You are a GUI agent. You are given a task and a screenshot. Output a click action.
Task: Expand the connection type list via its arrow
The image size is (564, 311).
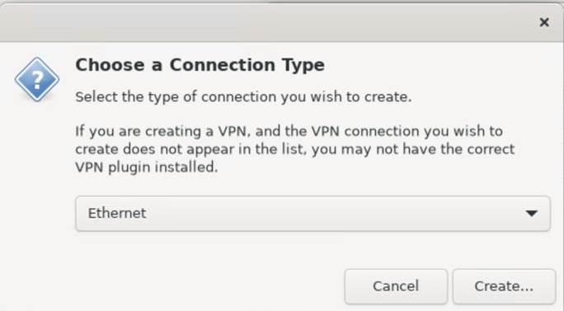pos(531,214)
